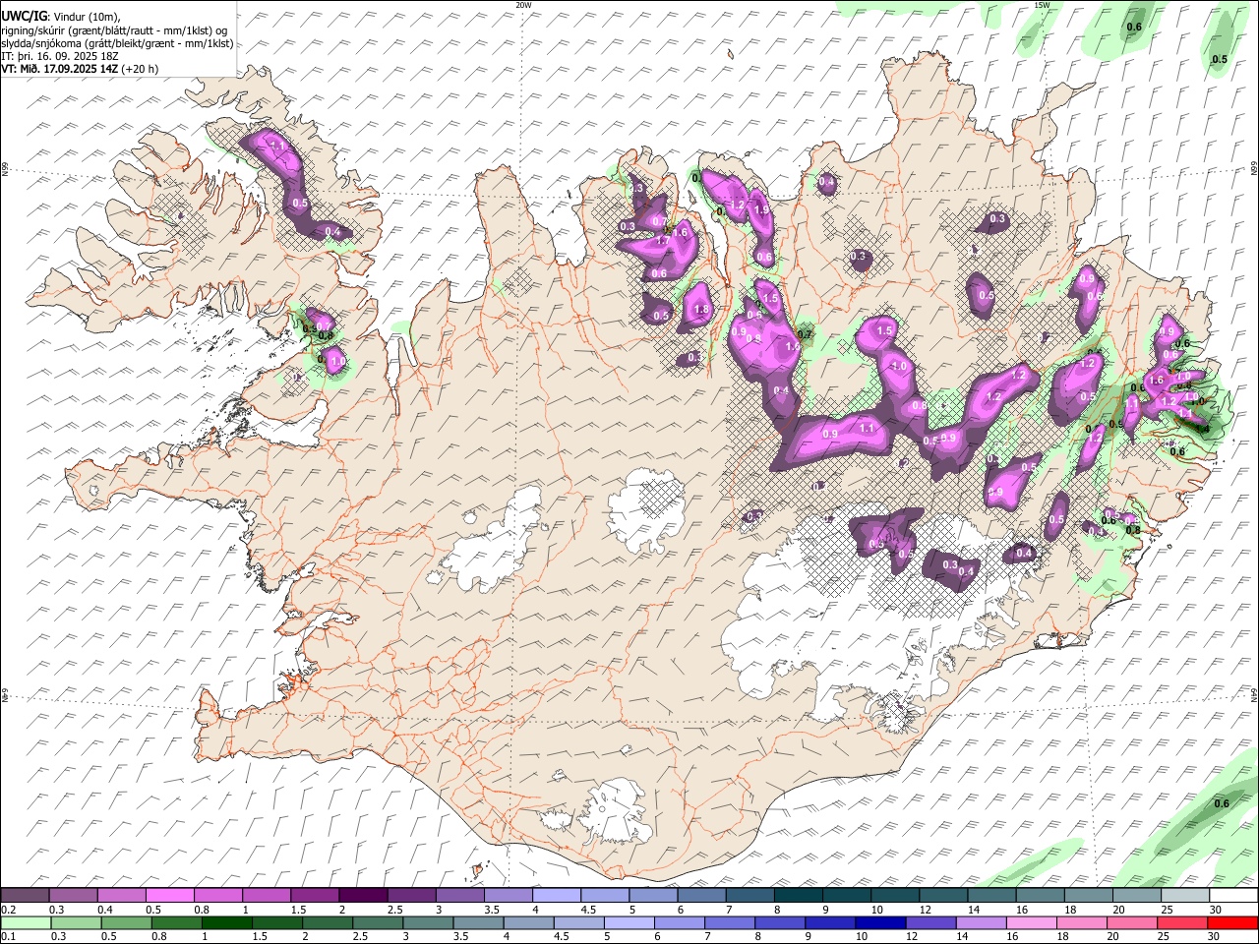Click the 2 swatch in bottom legend row
This screenshot has width=1259, height=944.
click(x=327, y=922)
